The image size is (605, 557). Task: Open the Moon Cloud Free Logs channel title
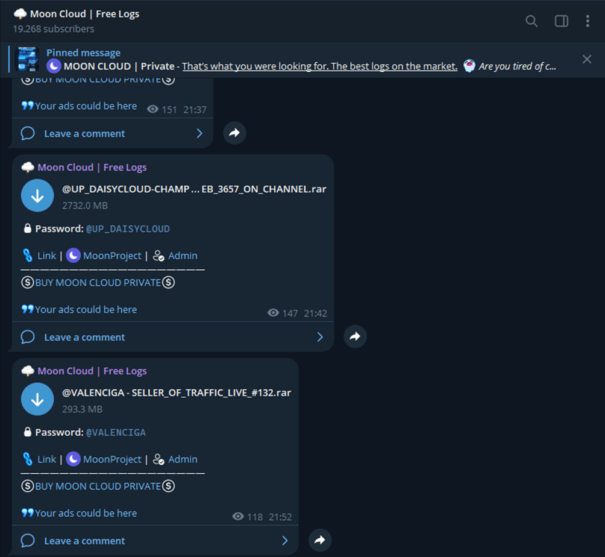click(x=84, y=14)
